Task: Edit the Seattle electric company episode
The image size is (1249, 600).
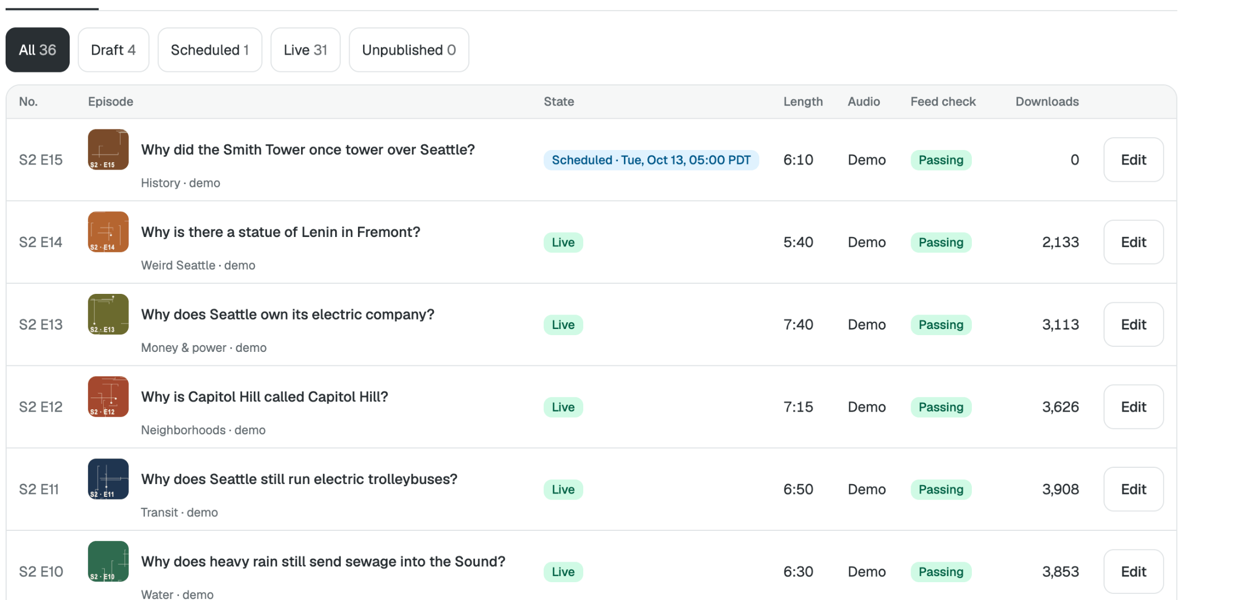Action: (x=1134, y=325)
